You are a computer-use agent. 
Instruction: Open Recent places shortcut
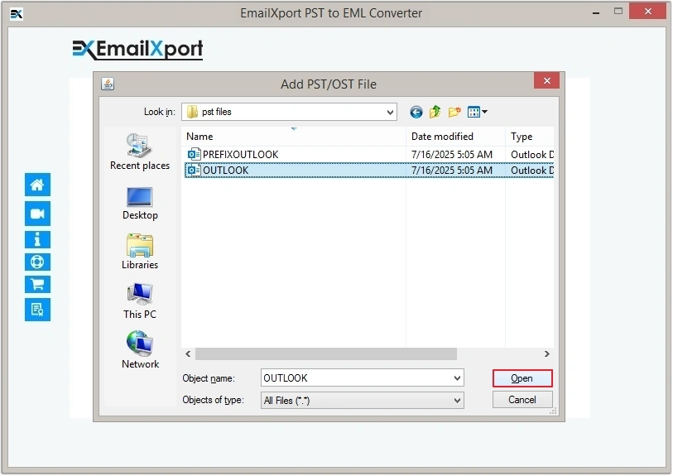click(x=140, y=151)
